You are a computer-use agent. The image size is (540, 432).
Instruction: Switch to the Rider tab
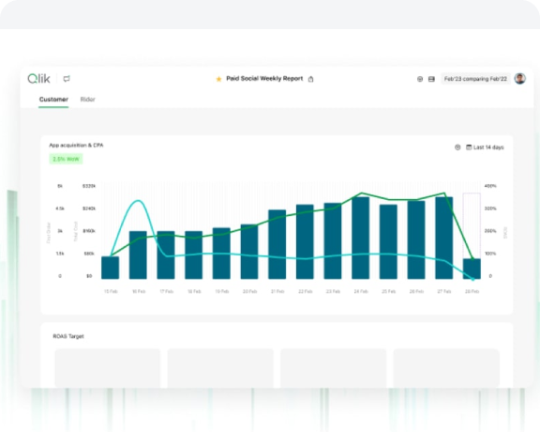tap(87, 100)
